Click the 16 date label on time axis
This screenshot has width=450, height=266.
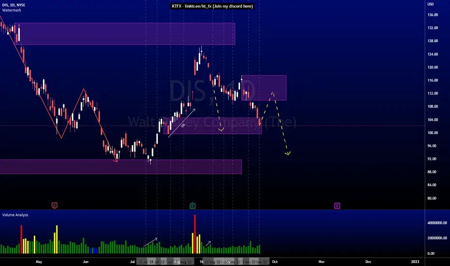(x=201, y=262)
